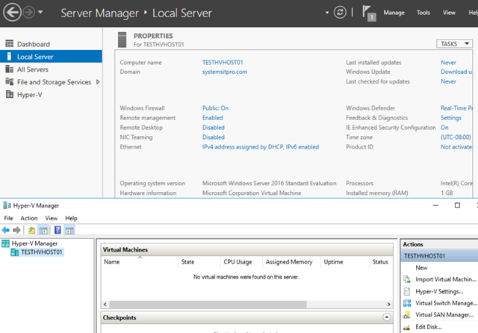Select Hyper-V Manager root tree node
This screenshot has height=333, width=478.
click(x=34, y=243)
